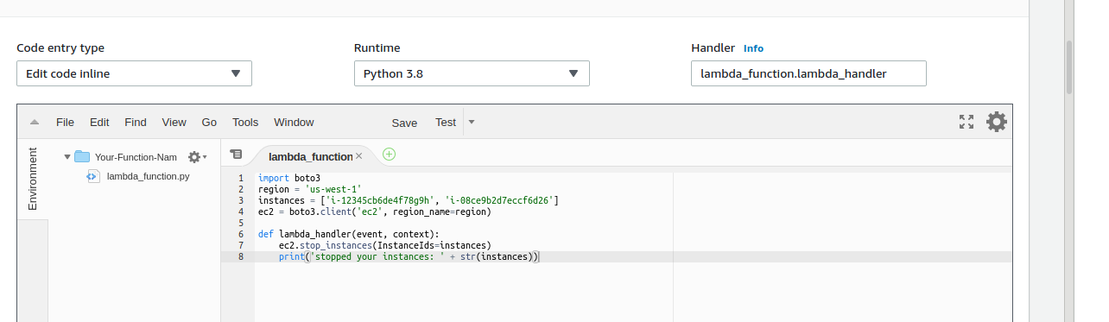Image resolution: width=1109 pixels, height=322 pixels.
Task: Toggle the fullscreen editor icon
Action: coord(966,122)
